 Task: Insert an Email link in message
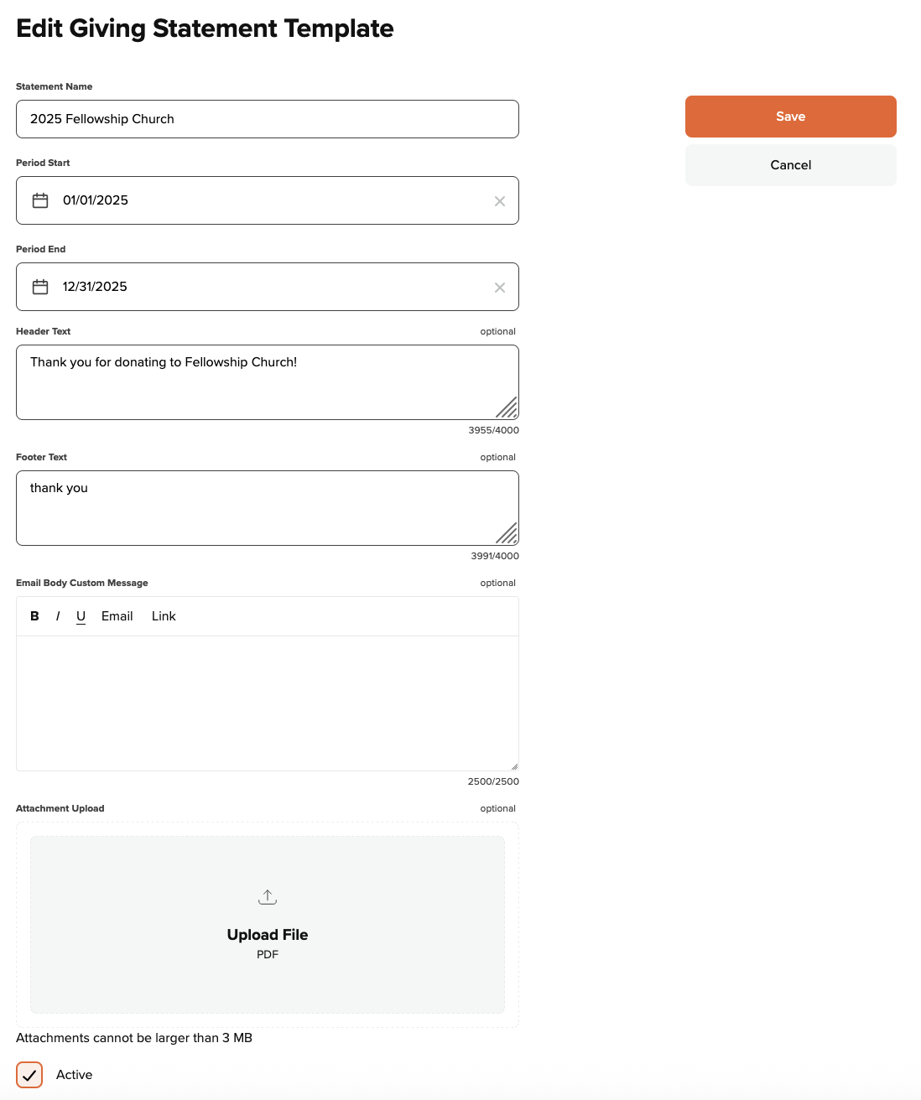click(117, 616)
